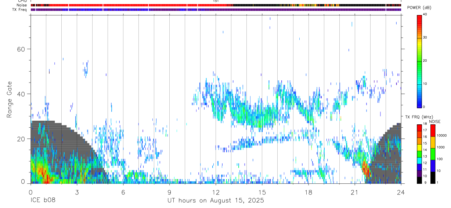
Task: Click the 1000 label on the noise scale
Action: coord(441,147)
